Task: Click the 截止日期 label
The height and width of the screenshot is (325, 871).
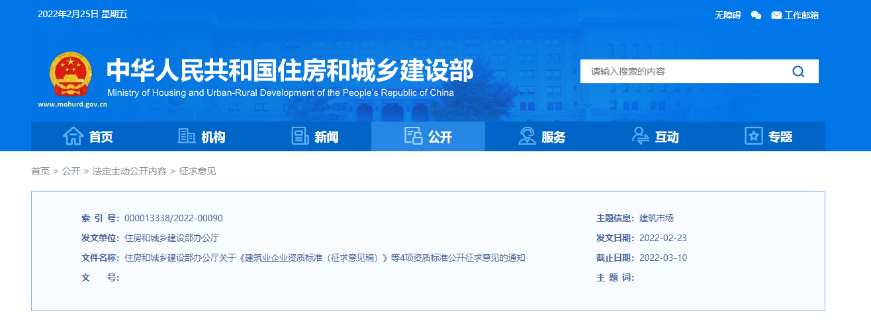Action: coord(616,258)
